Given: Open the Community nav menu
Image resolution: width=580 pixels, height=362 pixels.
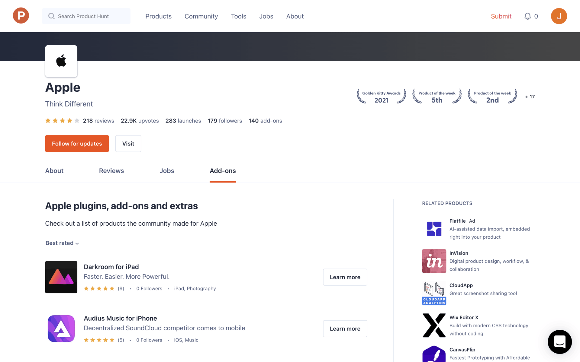Looking at the screenshot, I should pos(201,16).
